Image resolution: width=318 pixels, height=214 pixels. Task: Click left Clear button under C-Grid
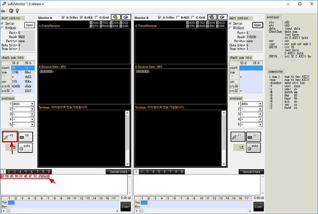pyautogui.click(x=125, y=207)
